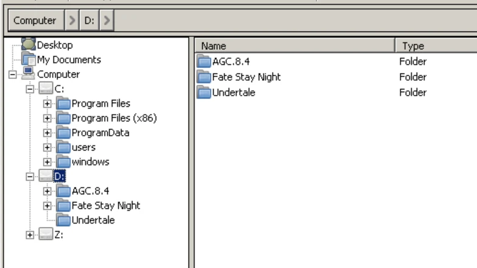Click the Desktop icon in tree
Screen dimensions: 477x268
(29, 45)
